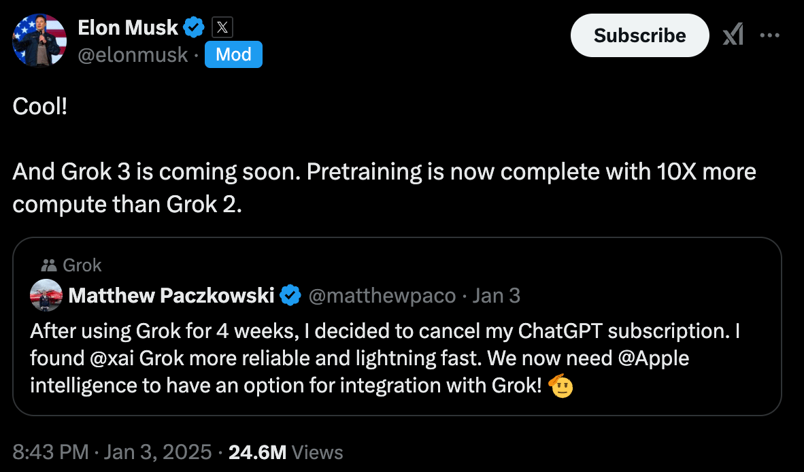This screenshot has height=472, width=804.
Task: Open Matthew Paczkowski's name in quoted post
Action: coord(171,295)
